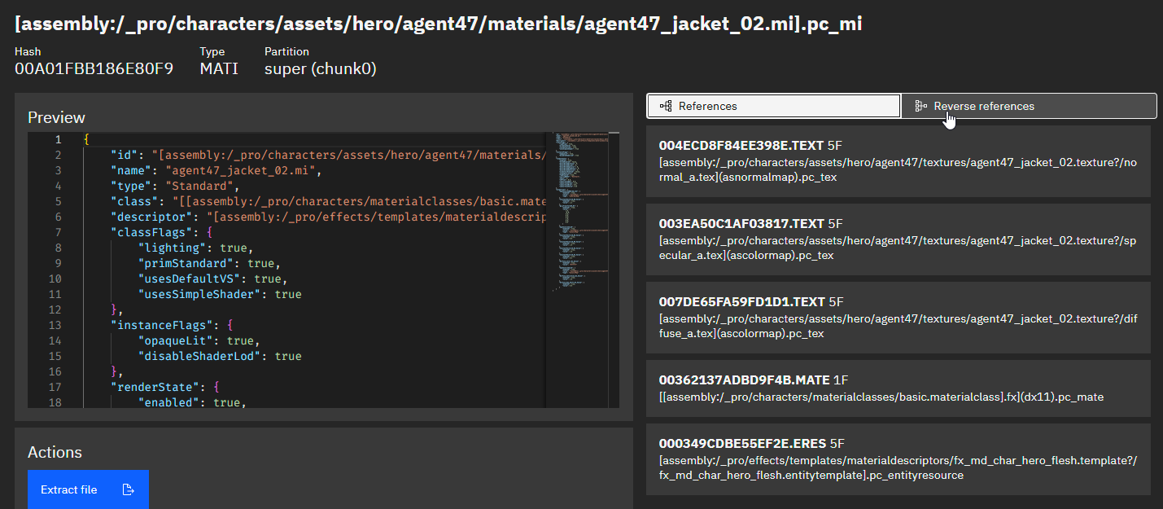1163x509 pixels.
Task: Click line number 1 in gutter
Action: (58, 139)
